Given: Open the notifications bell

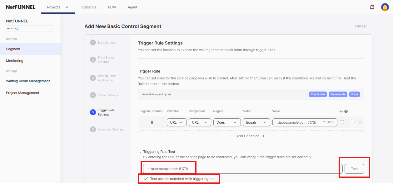Looking at the screenshot, I should [x=372, y=7].
